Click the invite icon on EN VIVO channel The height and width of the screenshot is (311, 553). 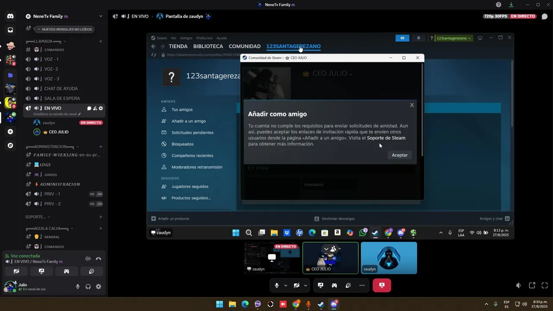point(95,108)
